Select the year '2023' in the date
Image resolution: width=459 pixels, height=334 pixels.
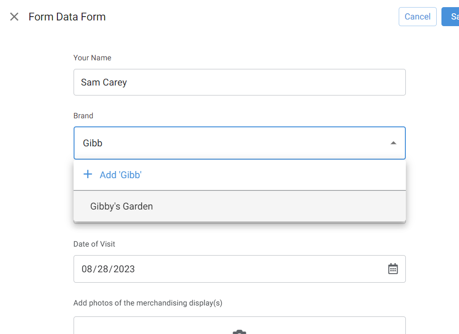tap(123, 269)
